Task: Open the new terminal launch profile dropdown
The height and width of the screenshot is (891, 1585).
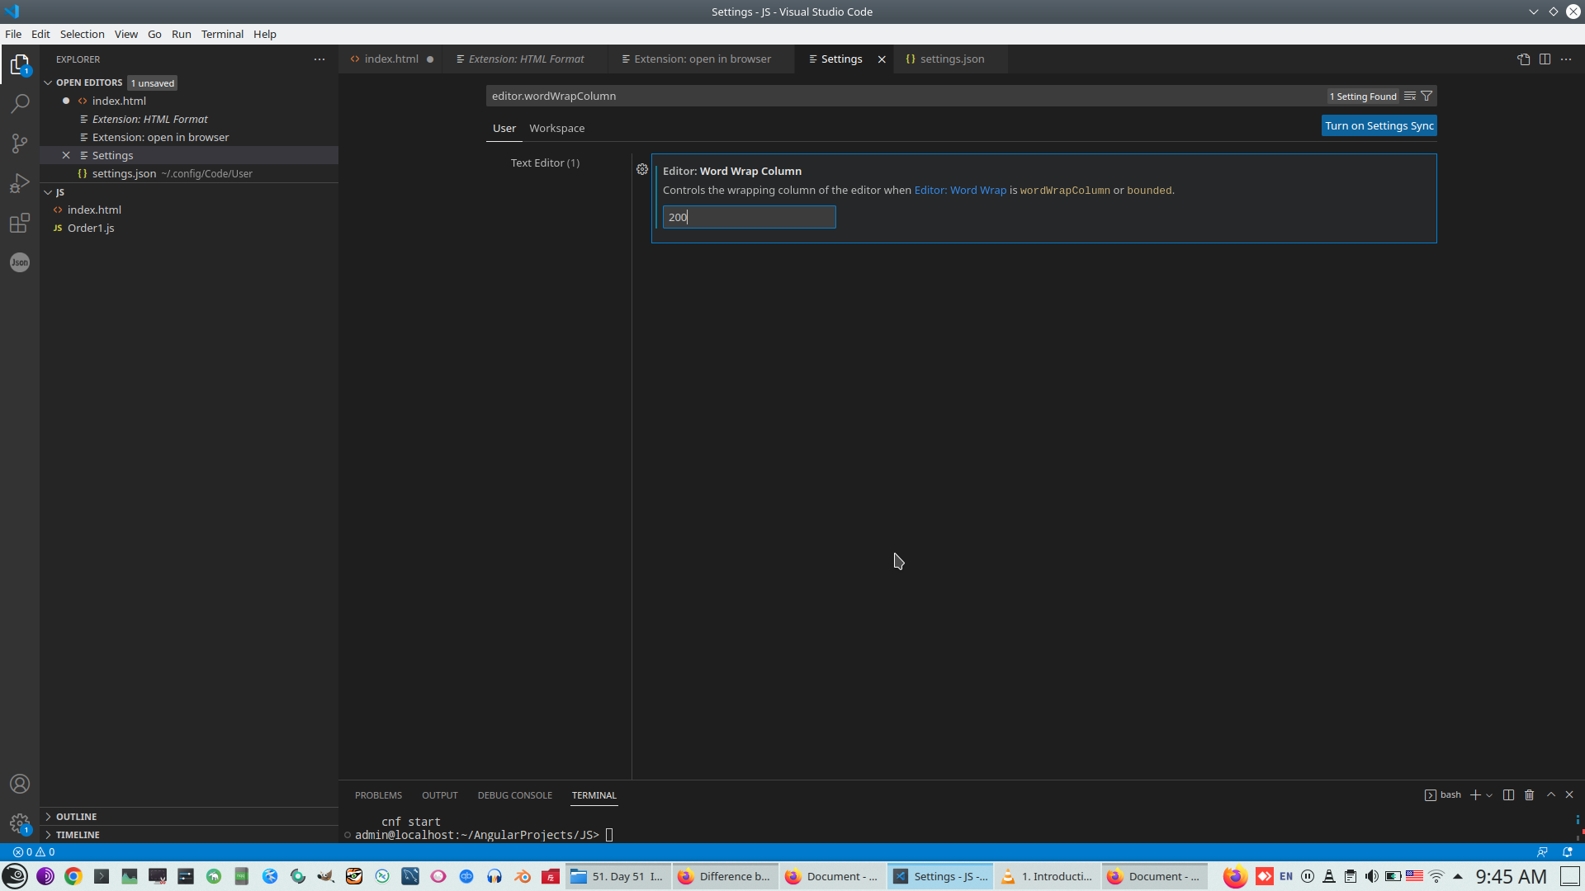Action: point(1489,795)
